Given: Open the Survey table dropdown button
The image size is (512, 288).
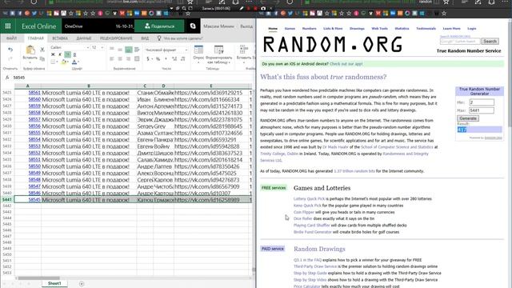Looking at the screenshot, I should point(198,54).
